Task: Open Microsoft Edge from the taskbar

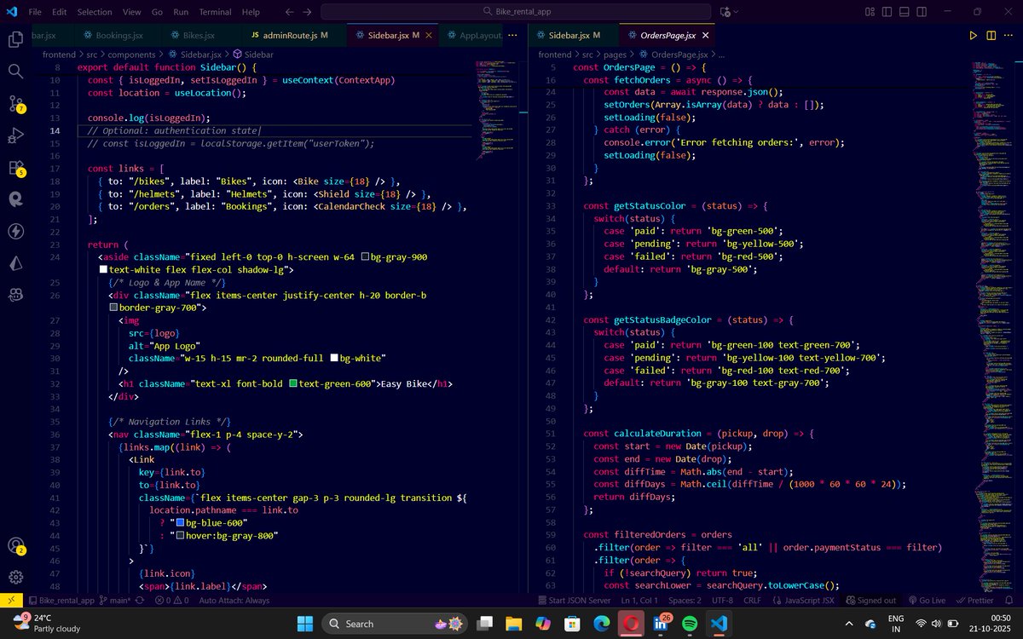Action: 601,623
